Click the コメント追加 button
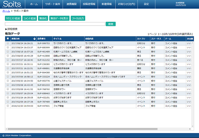199x138 pixels. click(30, 18)
